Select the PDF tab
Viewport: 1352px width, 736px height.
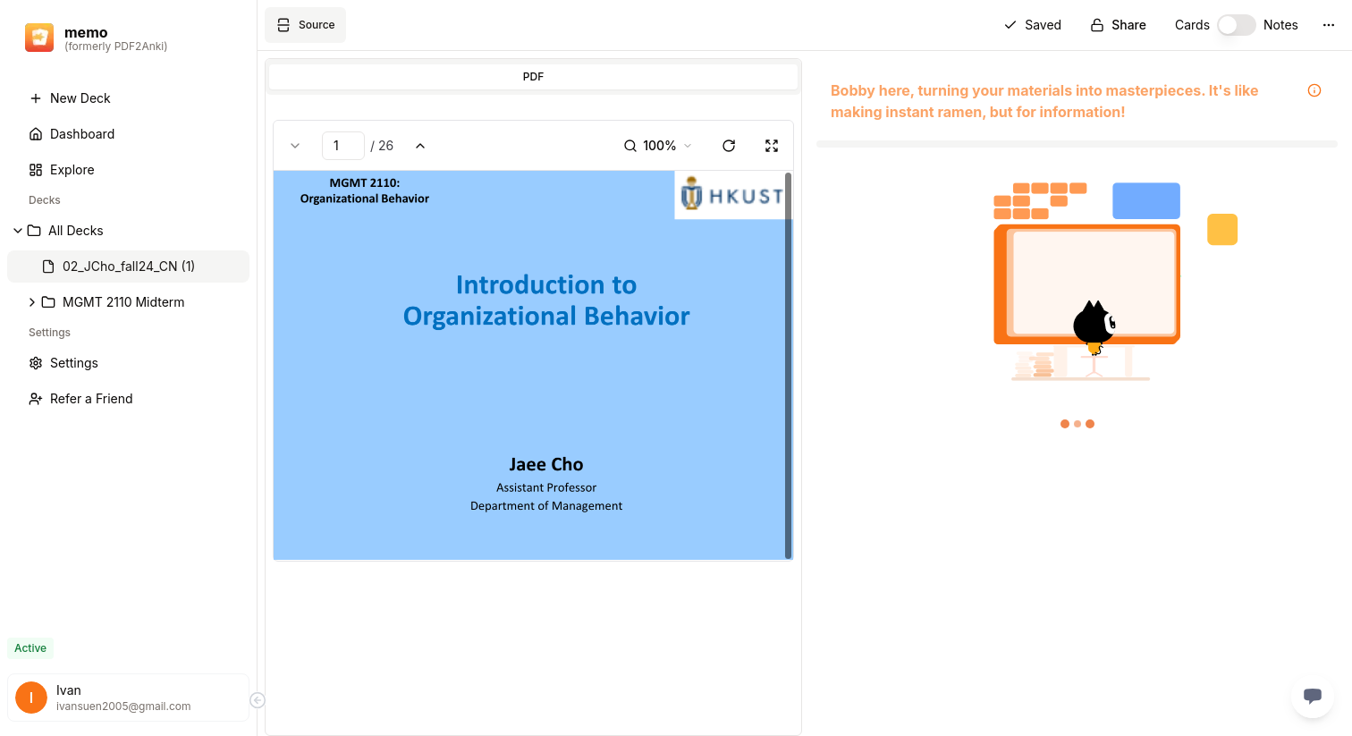point(533,77)
